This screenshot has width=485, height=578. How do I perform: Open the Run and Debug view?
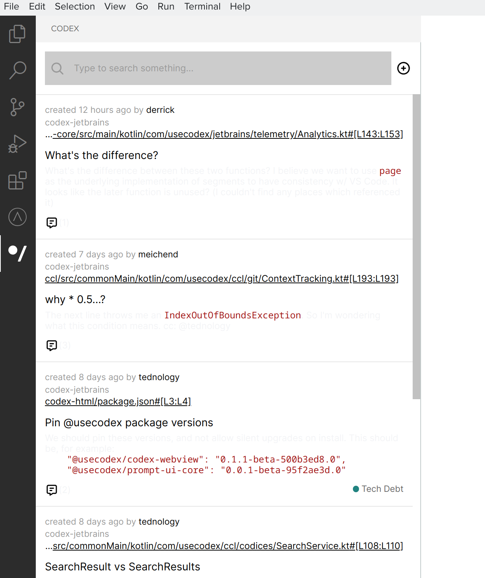18,144
